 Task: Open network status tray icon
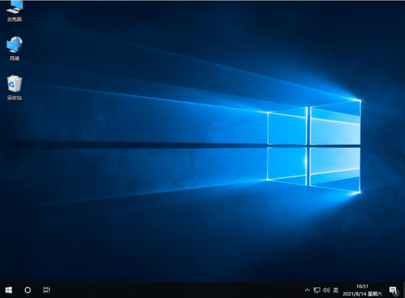[x=317, y=290]
